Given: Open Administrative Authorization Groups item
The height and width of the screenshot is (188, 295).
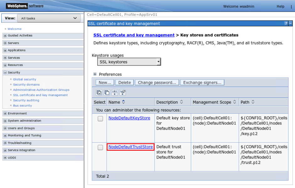Looking at the screenshot, I should pyautogui.click(x=41, y=90).
